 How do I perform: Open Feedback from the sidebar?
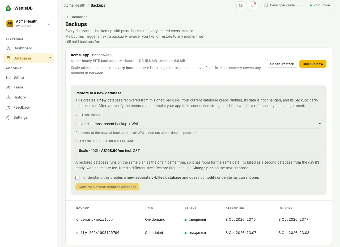coord(29,107)
